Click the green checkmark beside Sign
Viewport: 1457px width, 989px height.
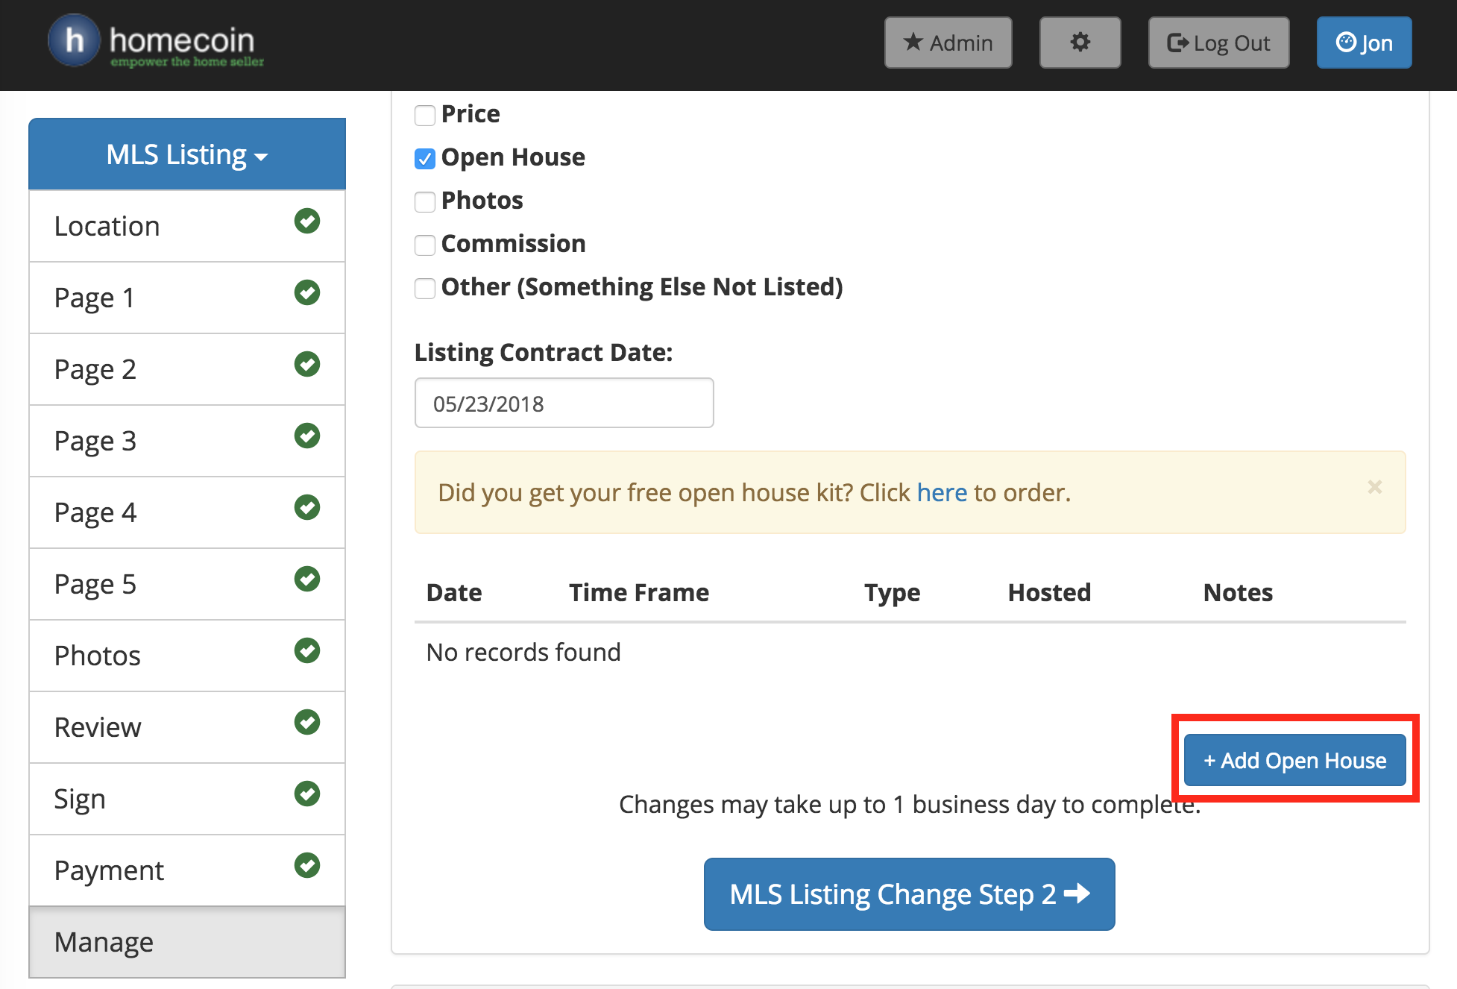pyautogui.click(x=307, y=794)
